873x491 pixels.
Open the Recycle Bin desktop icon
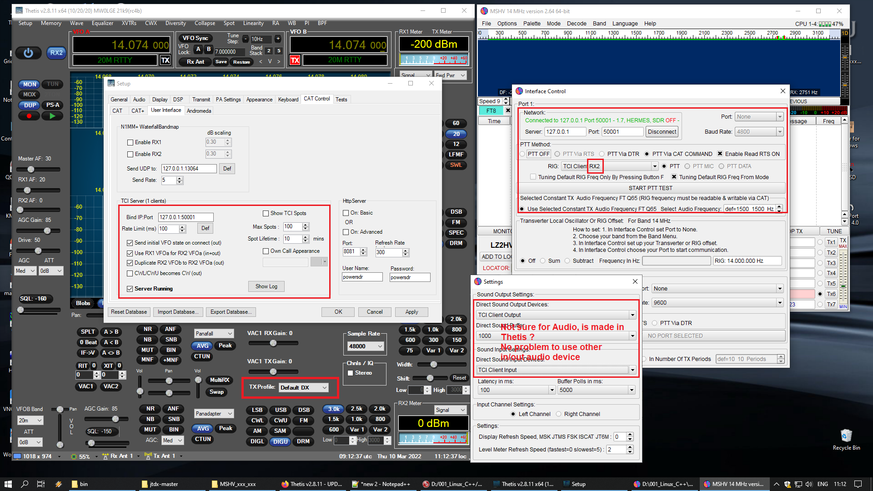(846, 439)
